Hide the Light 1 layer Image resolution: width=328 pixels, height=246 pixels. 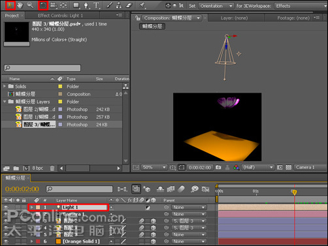tap(6, 208)
